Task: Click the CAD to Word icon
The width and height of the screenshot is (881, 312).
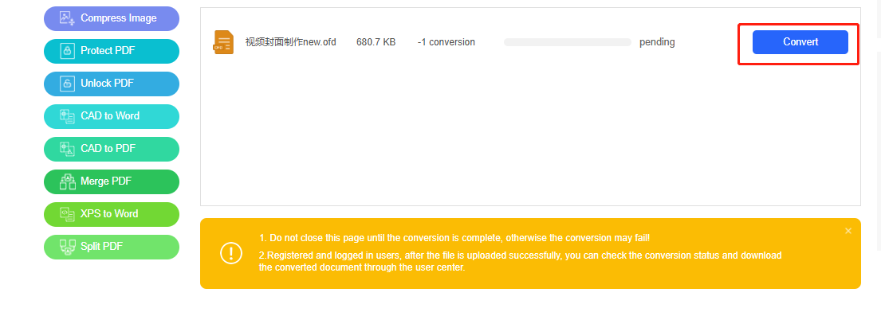Action: pyautogui.click(x=68, y=116)
